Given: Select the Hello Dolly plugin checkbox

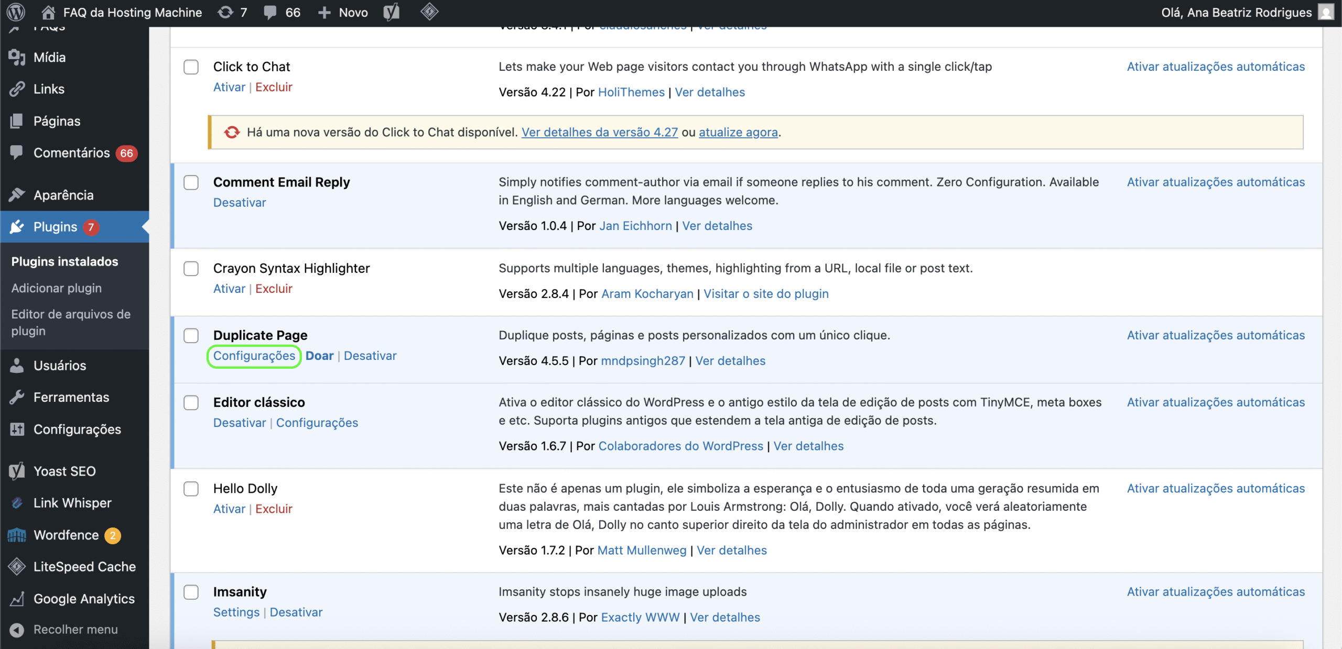Looking at the screenshot, I should [x=191, y=489].
